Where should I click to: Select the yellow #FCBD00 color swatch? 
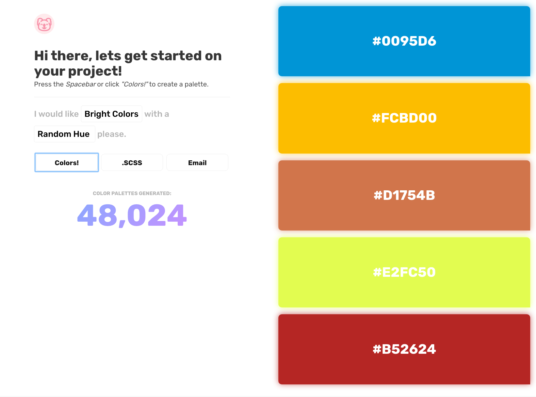pos(404,118)
